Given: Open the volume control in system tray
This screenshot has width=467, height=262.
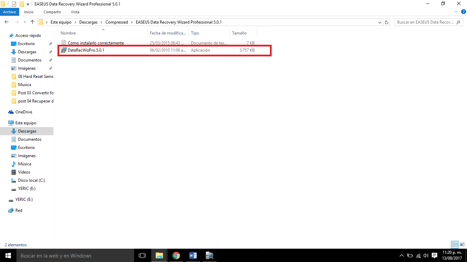Looking at the screenshot, I should 426,256.
